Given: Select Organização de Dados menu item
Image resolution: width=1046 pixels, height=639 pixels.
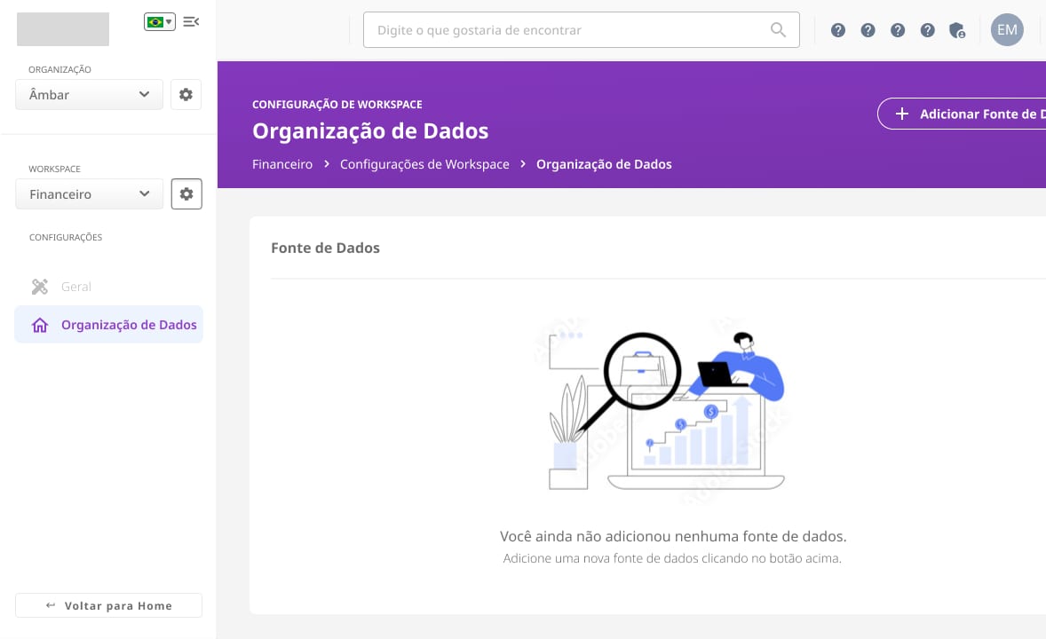Looking at the screenshot, I should pyautogui.click(x=108, y=325).
